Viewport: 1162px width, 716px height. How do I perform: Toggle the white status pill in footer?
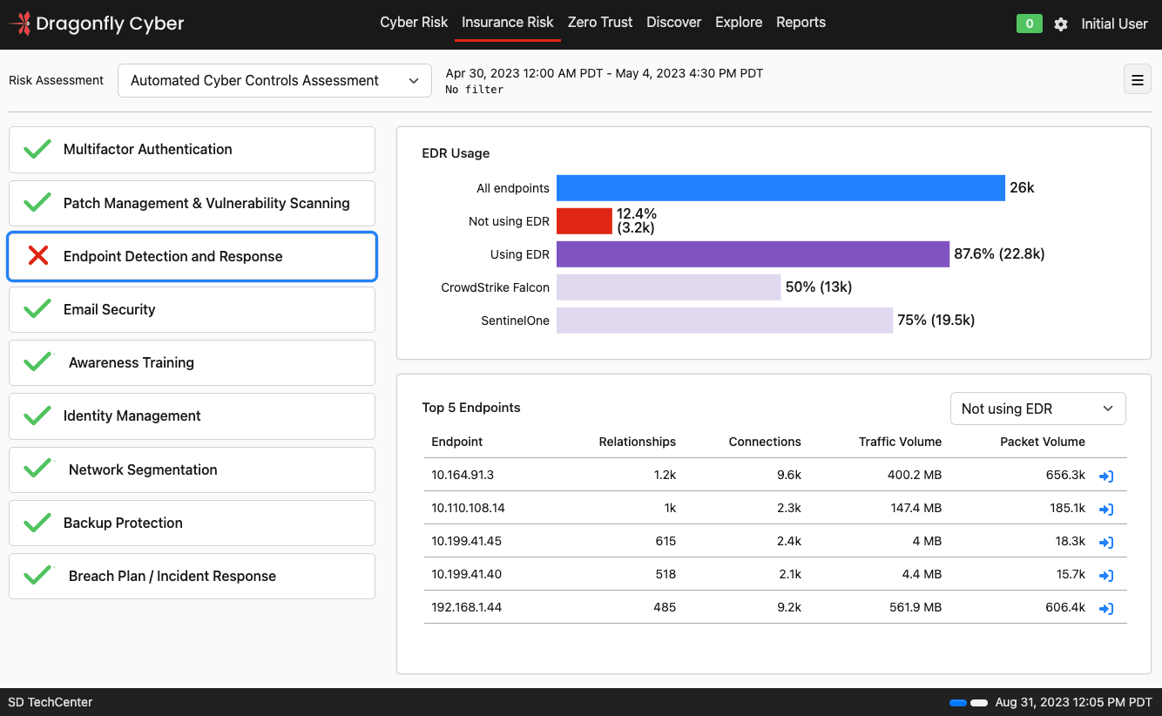coord(979,703)
